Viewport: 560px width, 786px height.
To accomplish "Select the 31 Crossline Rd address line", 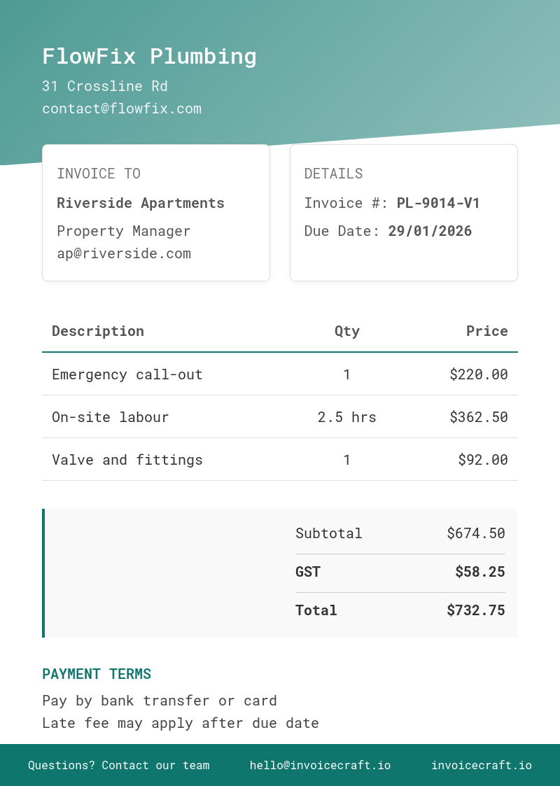I will pyautogui.click(x=105, y=86).
